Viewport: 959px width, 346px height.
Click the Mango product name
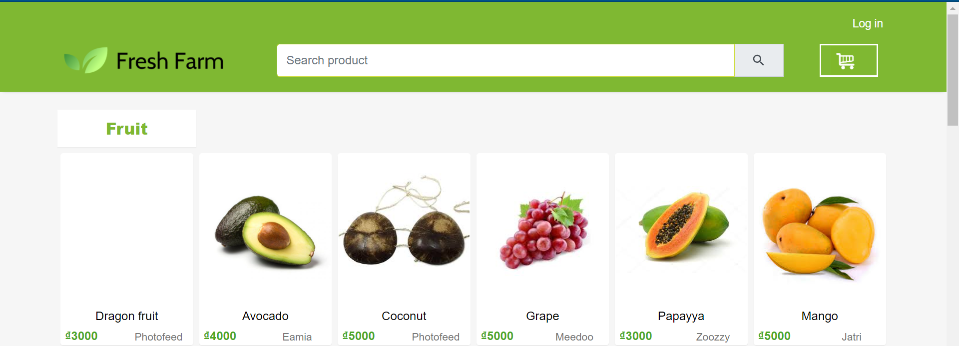(x=820, y=316)
